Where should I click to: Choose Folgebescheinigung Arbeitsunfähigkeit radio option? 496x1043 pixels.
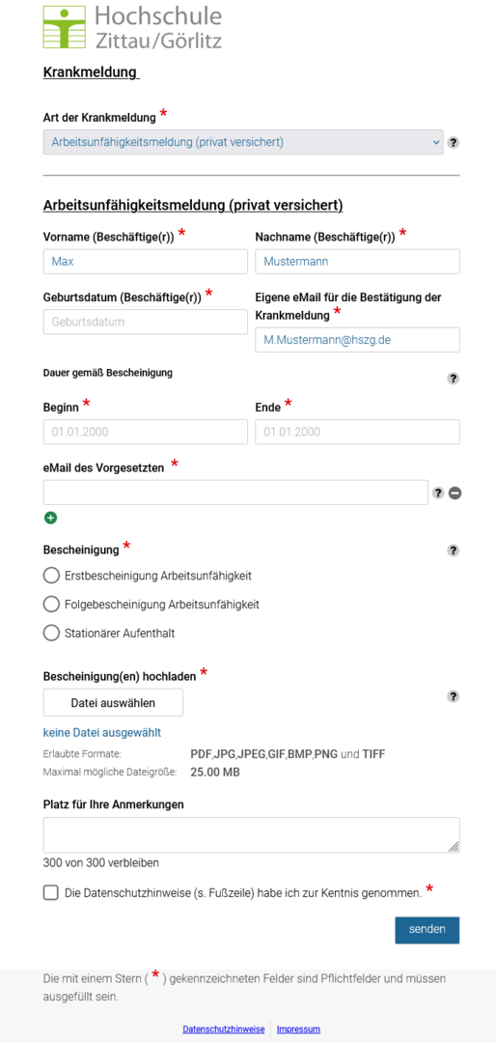coord(51,605)
